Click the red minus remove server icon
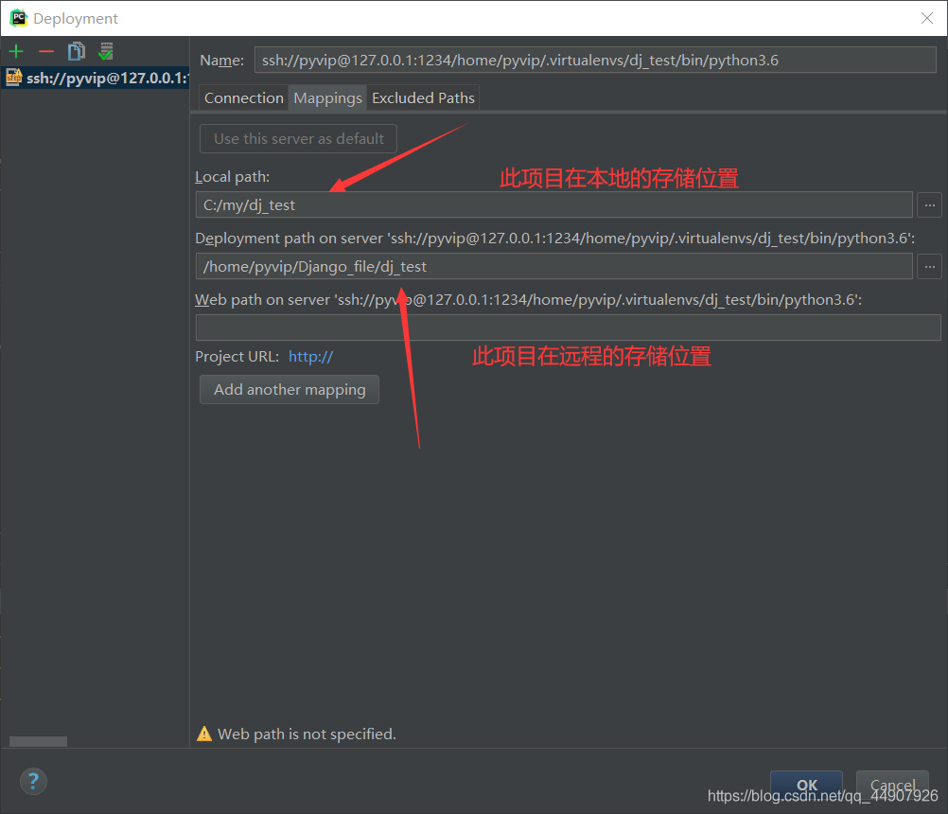Image resolution: width=948 pixels, height=814 pixels. point(45,51)
